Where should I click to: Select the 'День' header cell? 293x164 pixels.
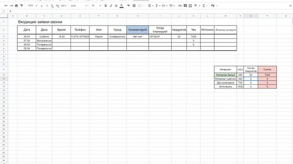click(44, 30)
